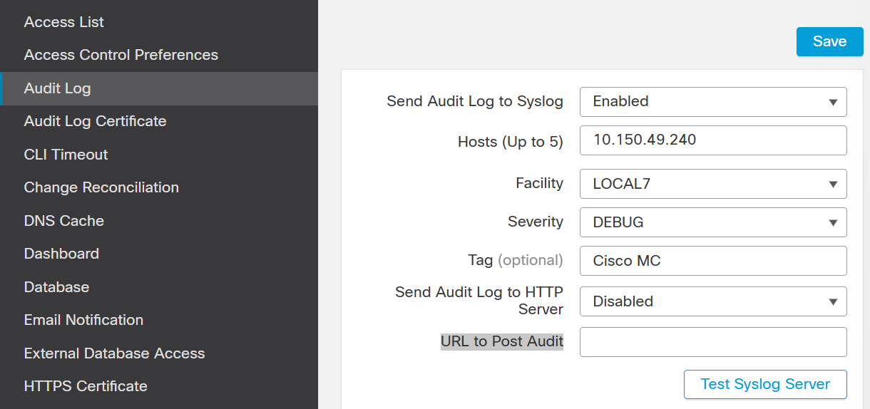Open Access List in the sidebar
The image size is (870, 409).
pyautogui.click(x=64, y=22)
